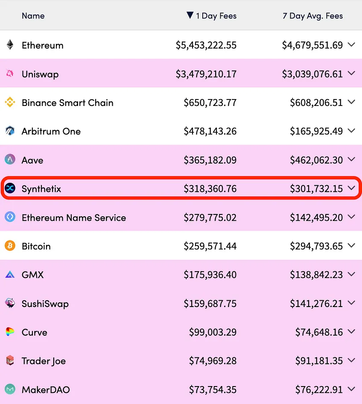Click the Curve rainbow logo icon
362x404 pixels.
click(x=10, y=331)
